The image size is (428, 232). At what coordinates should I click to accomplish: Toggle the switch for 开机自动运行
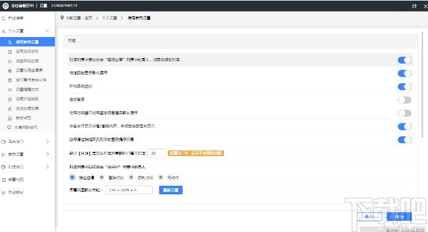coord(404,86)
